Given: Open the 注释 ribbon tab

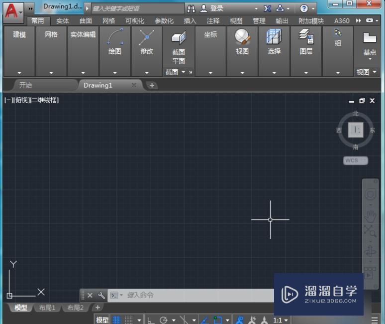Looking at the screenshot, I should tap(213, 21).
